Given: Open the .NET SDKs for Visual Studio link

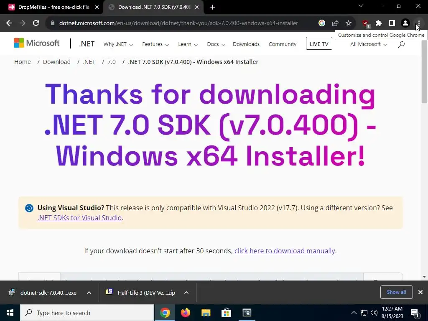Looking at the screenshot, I should pyautogui.click(x=79, y=218).
